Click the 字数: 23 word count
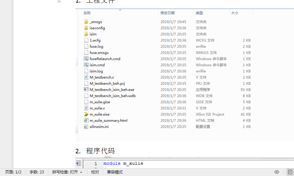 point(37,172)
